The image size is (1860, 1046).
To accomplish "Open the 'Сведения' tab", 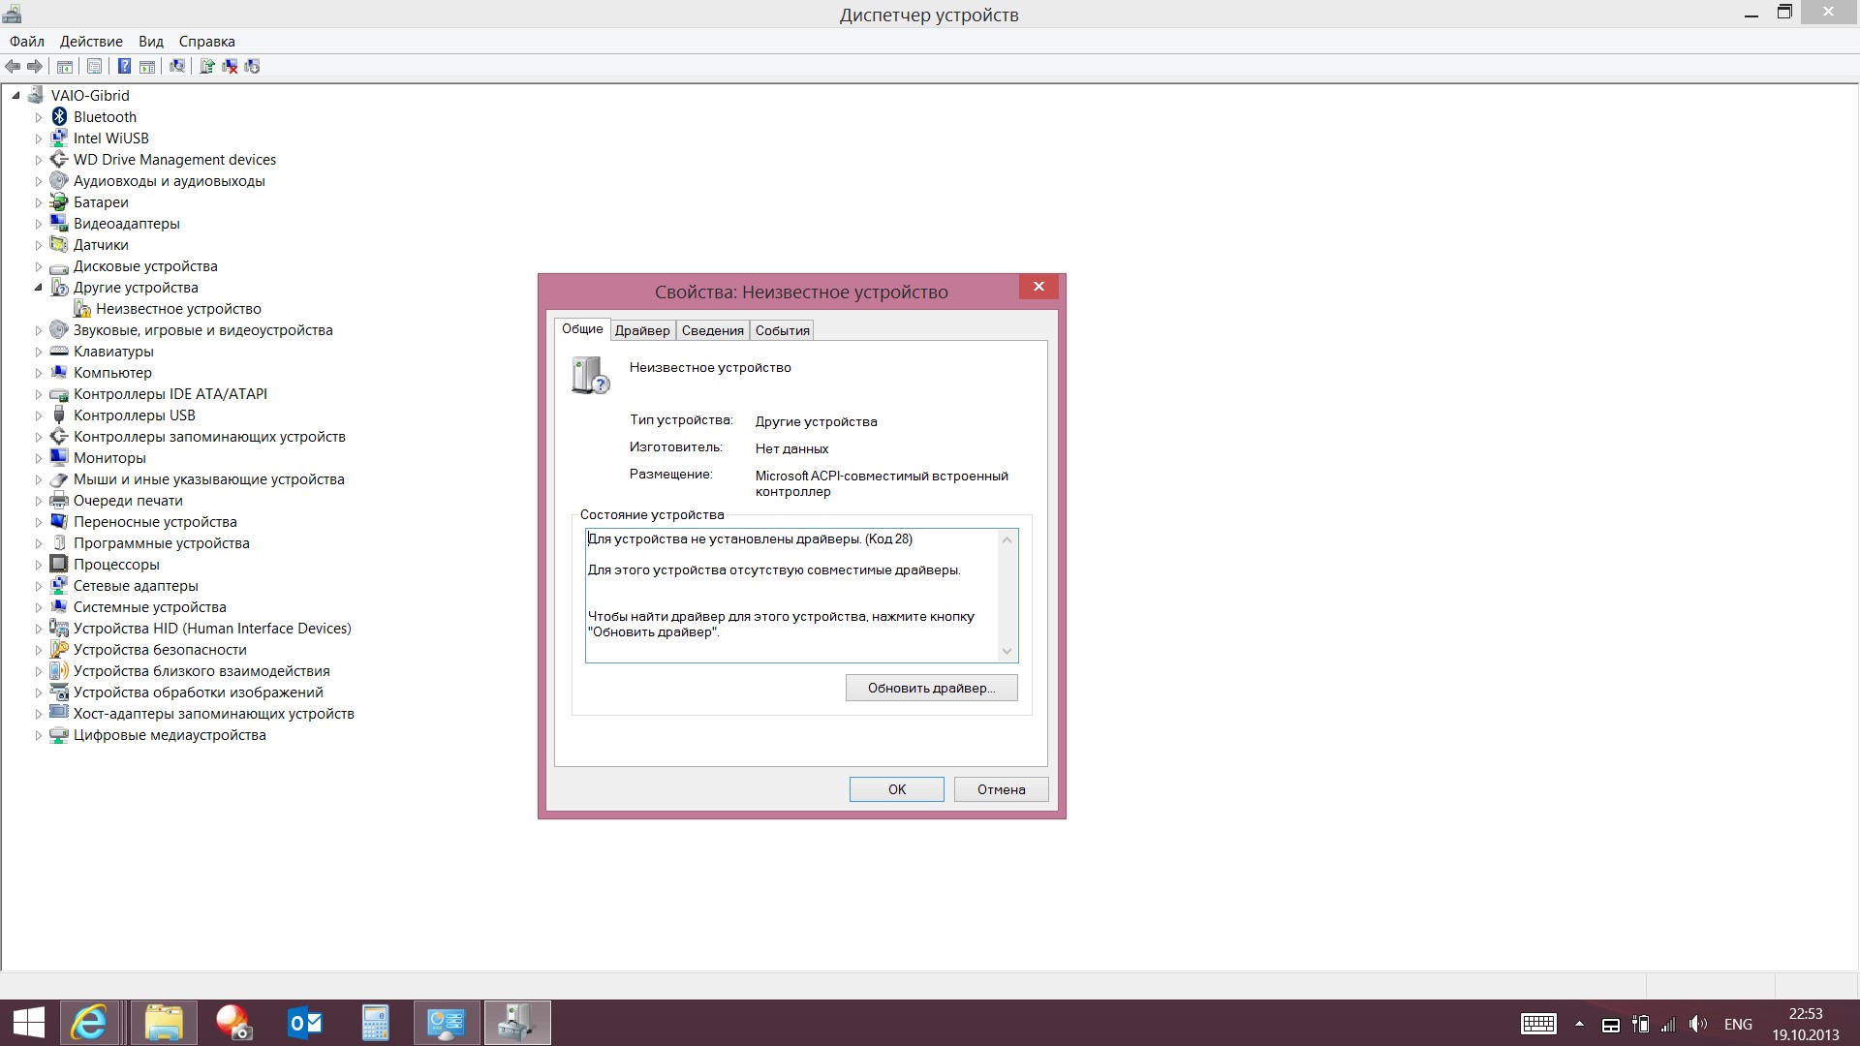I will tap(712, 329).
